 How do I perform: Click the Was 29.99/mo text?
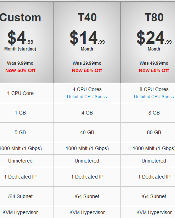87,63
